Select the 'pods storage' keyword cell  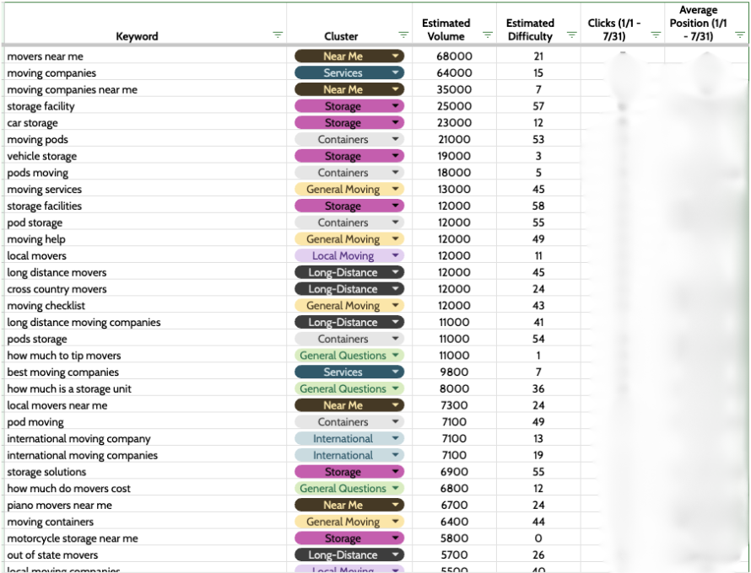click(146, 339)
